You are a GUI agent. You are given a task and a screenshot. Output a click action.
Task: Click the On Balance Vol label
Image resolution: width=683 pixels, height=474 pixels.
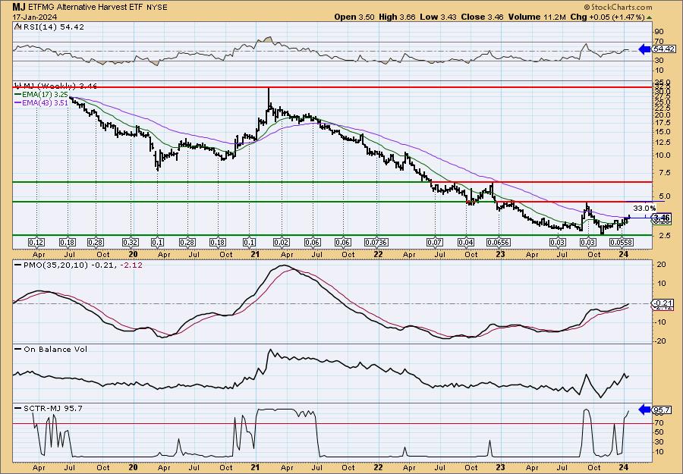click(51, 349)
